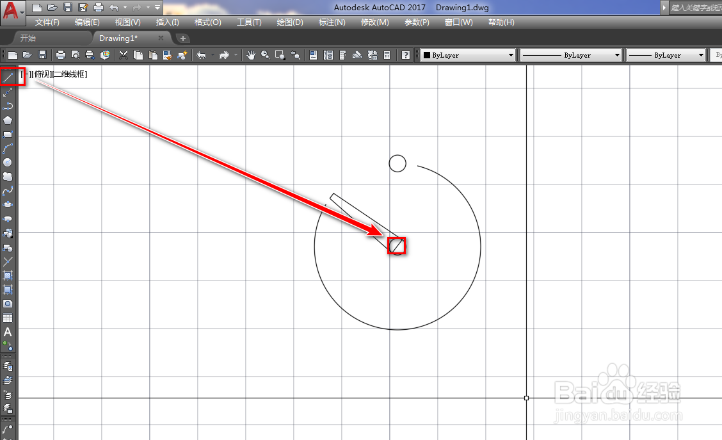Image resolution: width=722 pixels, height=440 pixels.
Task: Select the Point tool
Action: tap(8, 262)
